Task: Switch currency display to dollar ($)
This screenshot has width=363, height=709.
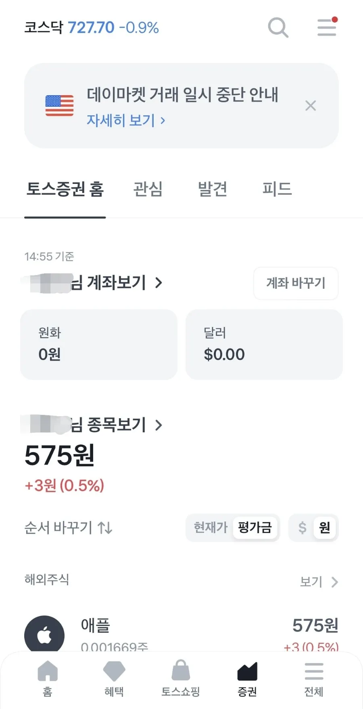Action: tap(302, 528)
